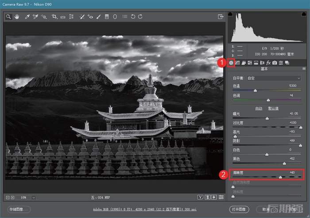Open the Split Toning panel tab
This screenshot has height=218, width=310.
coord(256,63)
